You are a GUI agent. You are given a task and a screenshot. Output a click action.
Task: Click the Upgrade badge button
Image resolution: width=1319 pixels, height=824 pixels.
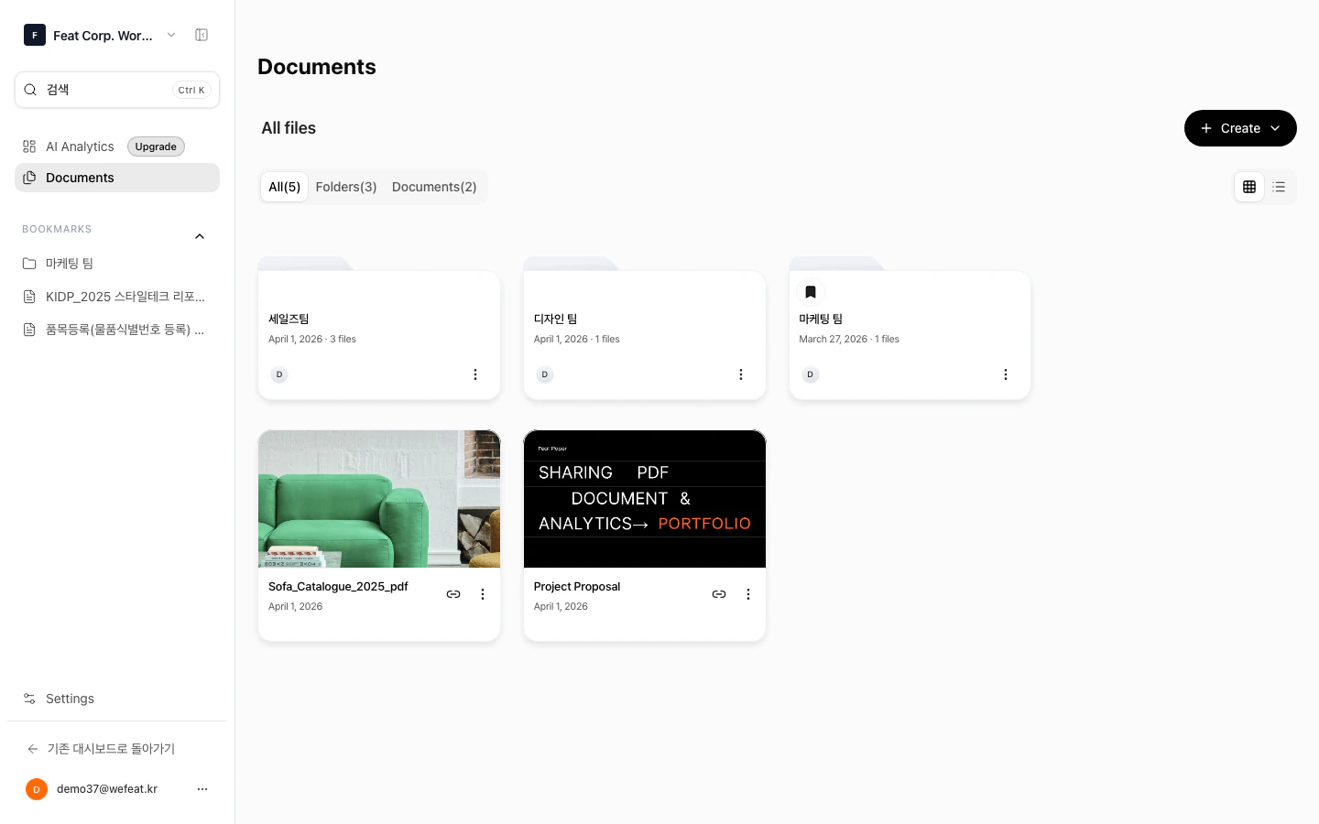tap(156, 146)
